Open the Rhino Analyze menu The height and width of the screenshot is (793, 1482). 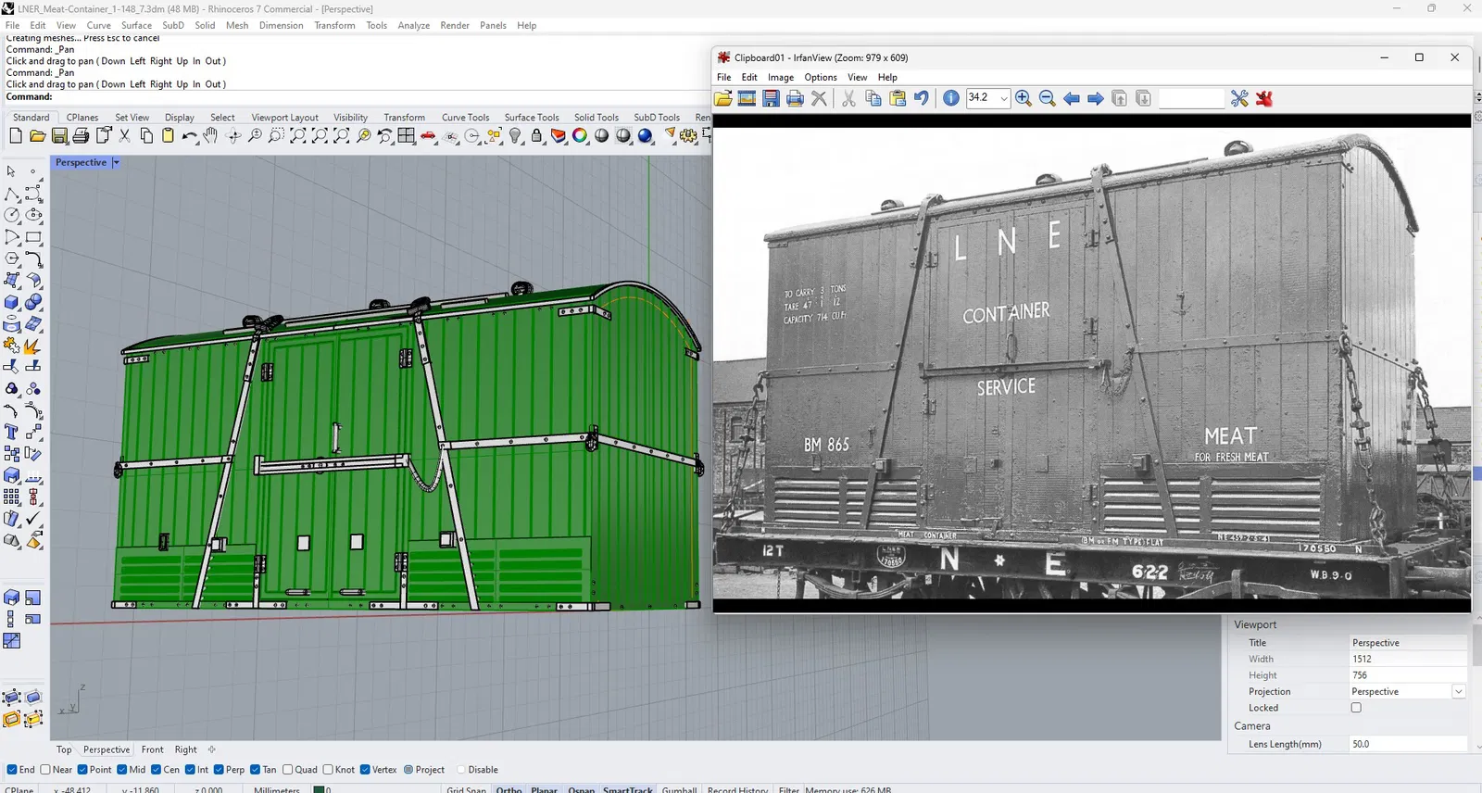414,25
